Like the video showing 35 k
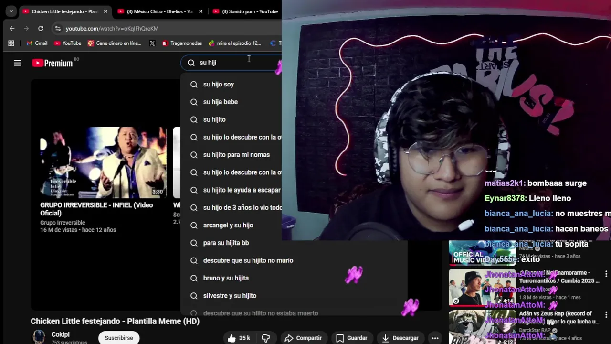Viewport: 611px width, 344px height. point(239,338)
